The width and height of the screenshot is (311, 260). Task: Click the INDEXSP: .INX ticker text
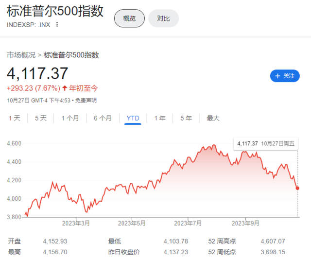[x=29, y=25]
